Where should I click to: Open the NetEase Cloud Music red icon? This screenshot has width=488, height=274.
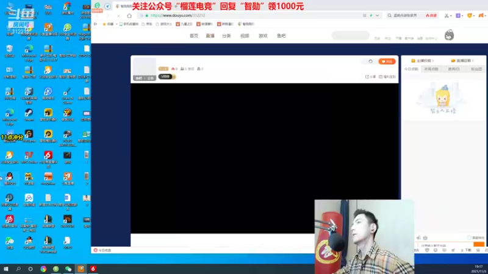point(10,221)
